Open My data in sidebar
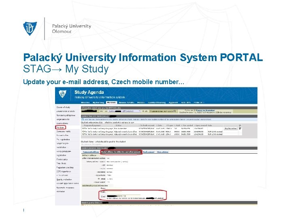Screen dimensions: 287x218 (x=60, y=127)
